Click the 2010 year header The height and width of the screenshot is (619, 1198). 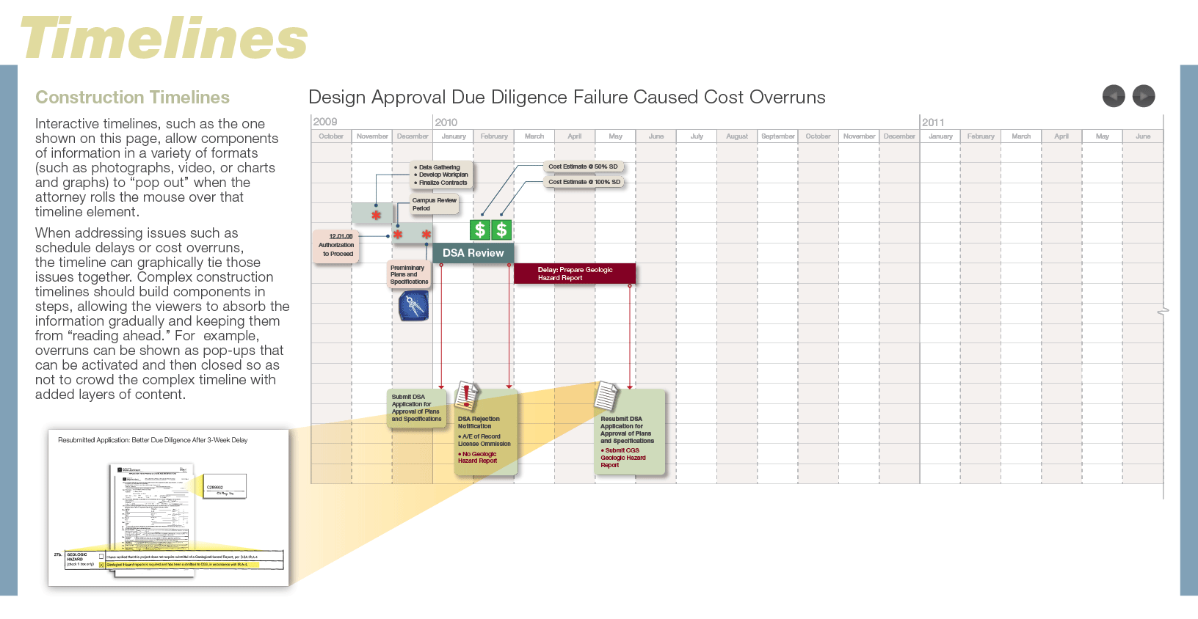(446, 122)
